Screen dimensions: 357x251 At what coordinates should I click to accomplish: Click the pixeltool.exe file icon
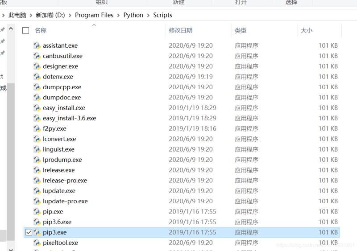coord(37,243)
